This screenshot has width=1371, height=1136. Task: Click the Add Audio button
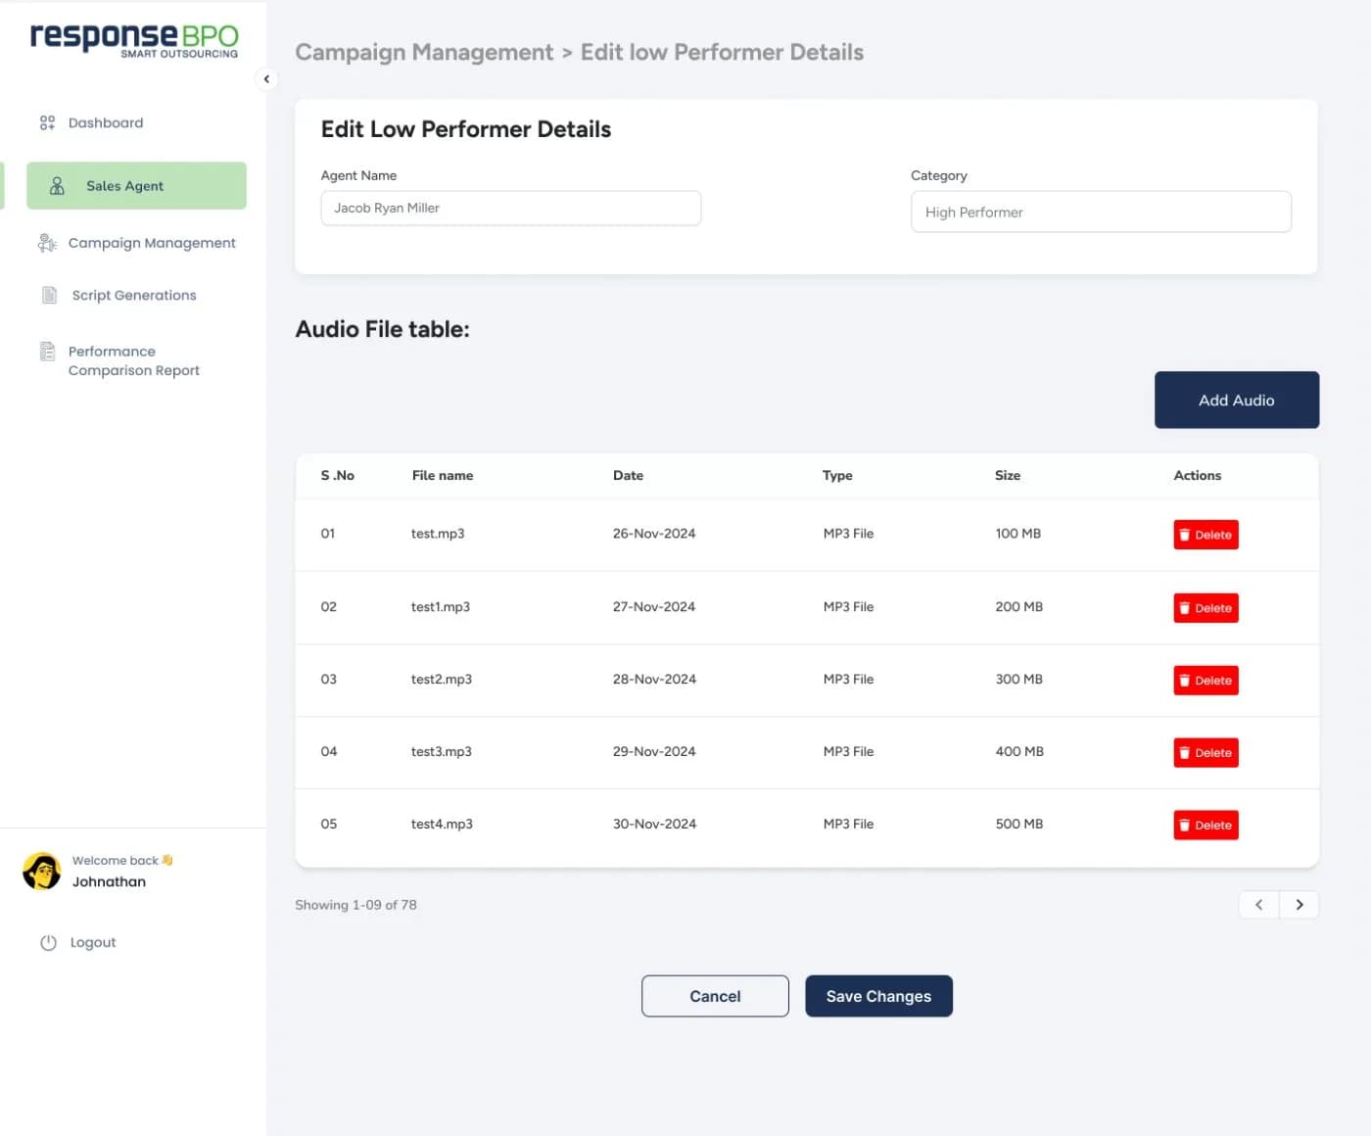tap(1237, 400)
